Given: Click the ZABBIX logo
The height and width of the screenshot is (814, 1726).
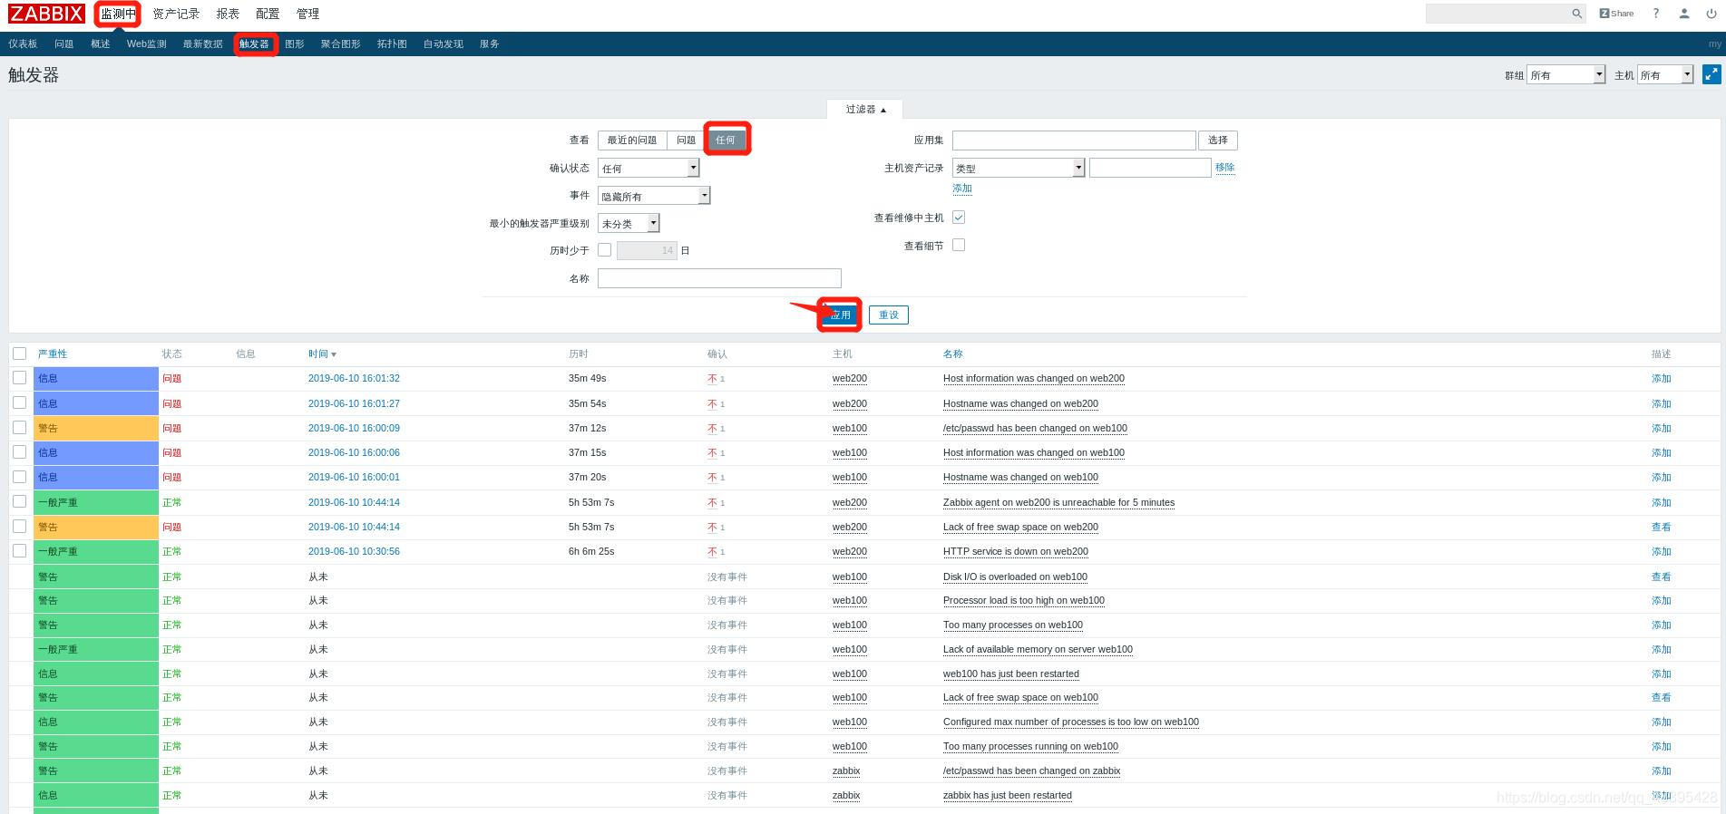Looking at the screenshot, I should pos(46,14).
